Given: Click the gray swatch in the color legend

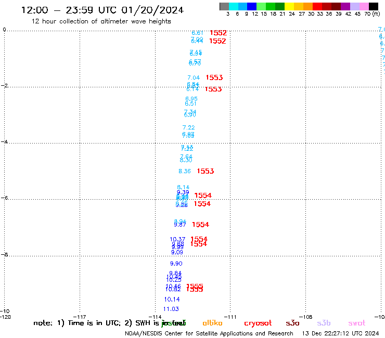Looking at the screenshot, I should [224, 6].
